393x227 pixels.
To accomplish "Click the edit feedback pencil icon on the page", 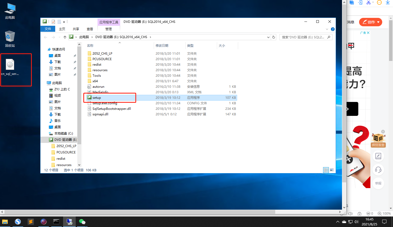I will (x=378, y=156).
